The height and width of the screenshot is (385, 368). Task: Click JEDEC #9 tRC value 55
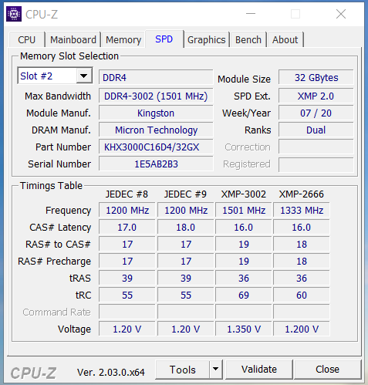click(185, 295)
